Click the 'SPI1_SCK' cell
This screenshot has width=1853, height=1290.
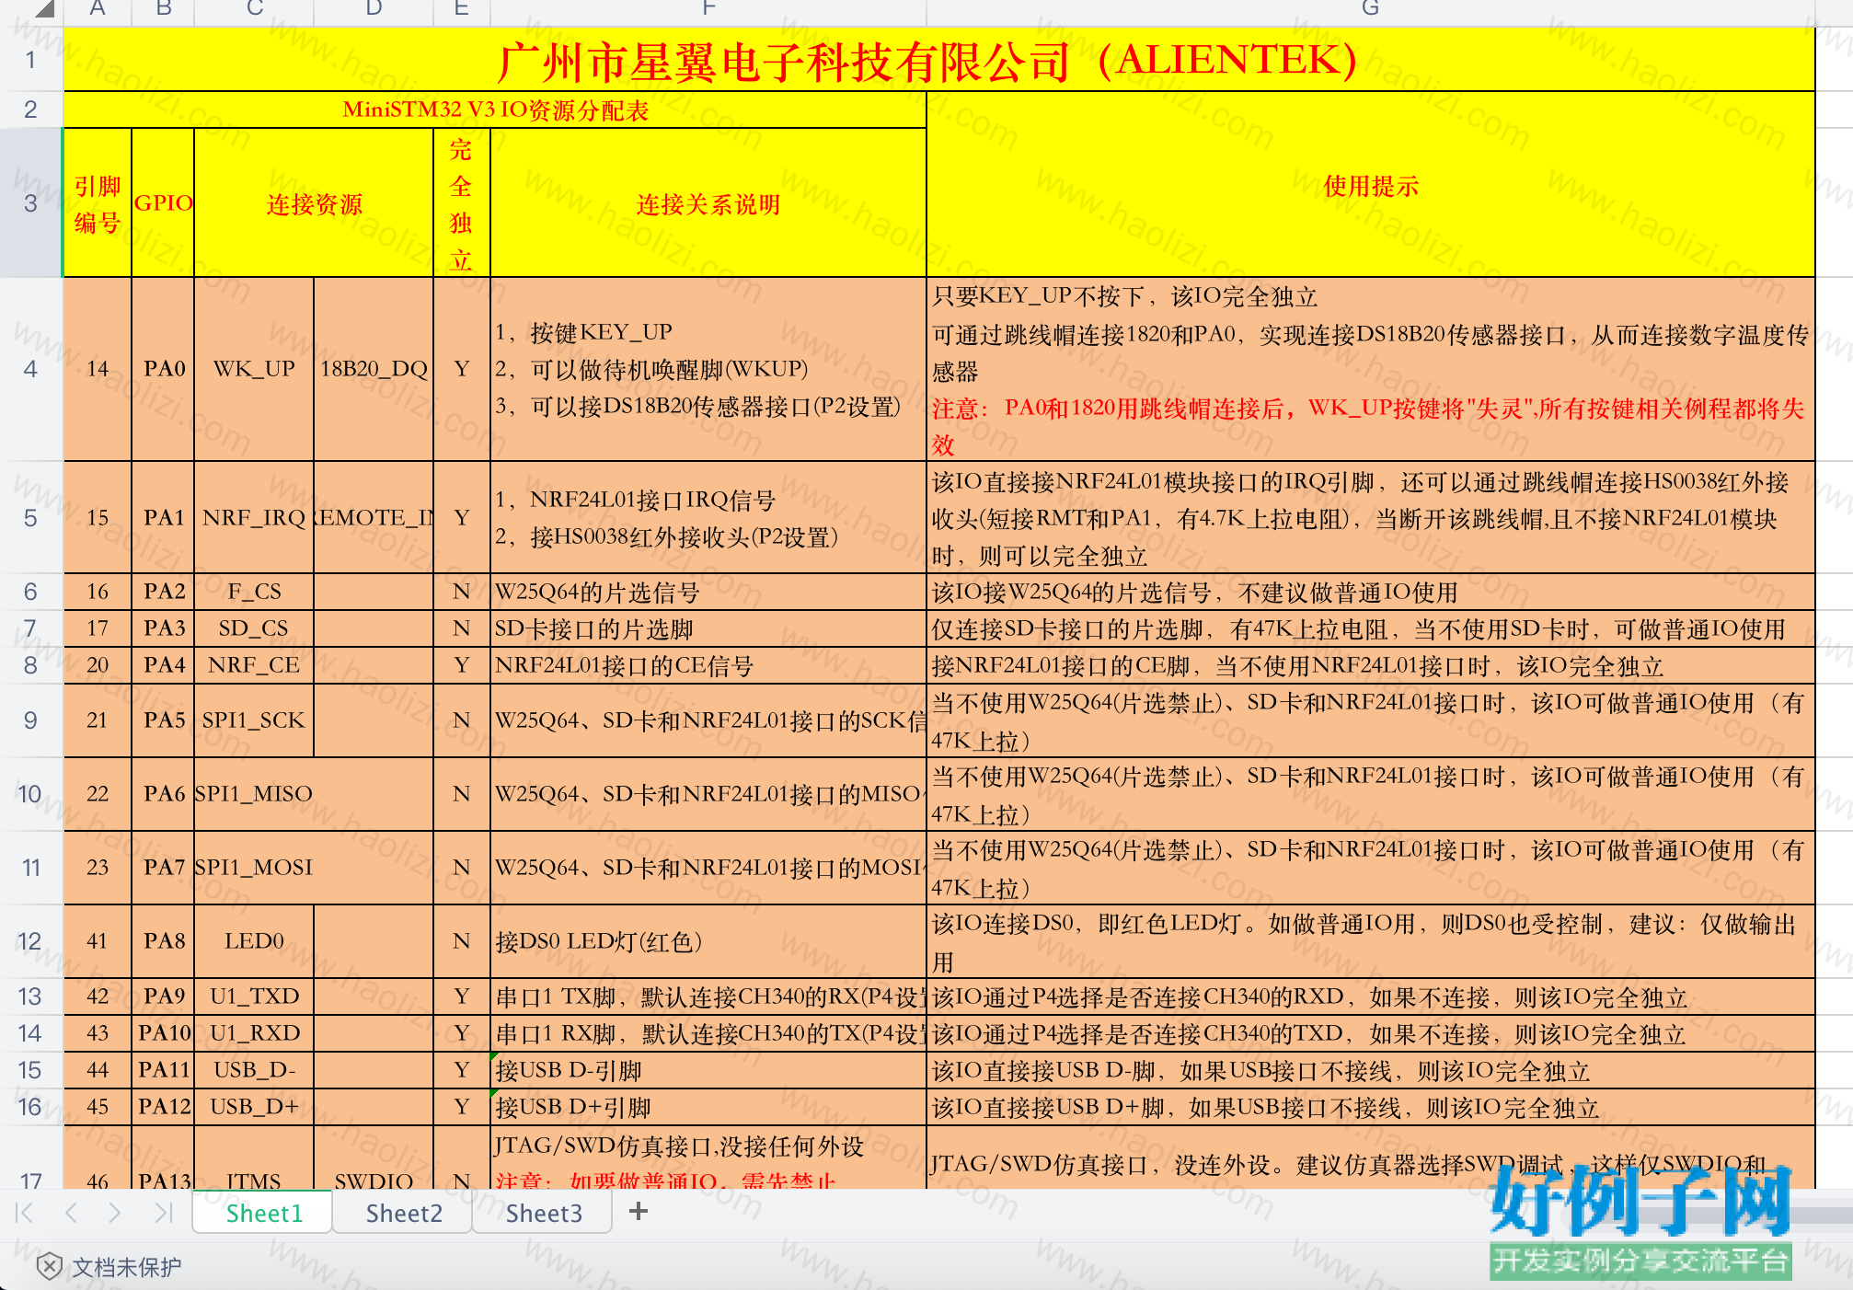255,720
